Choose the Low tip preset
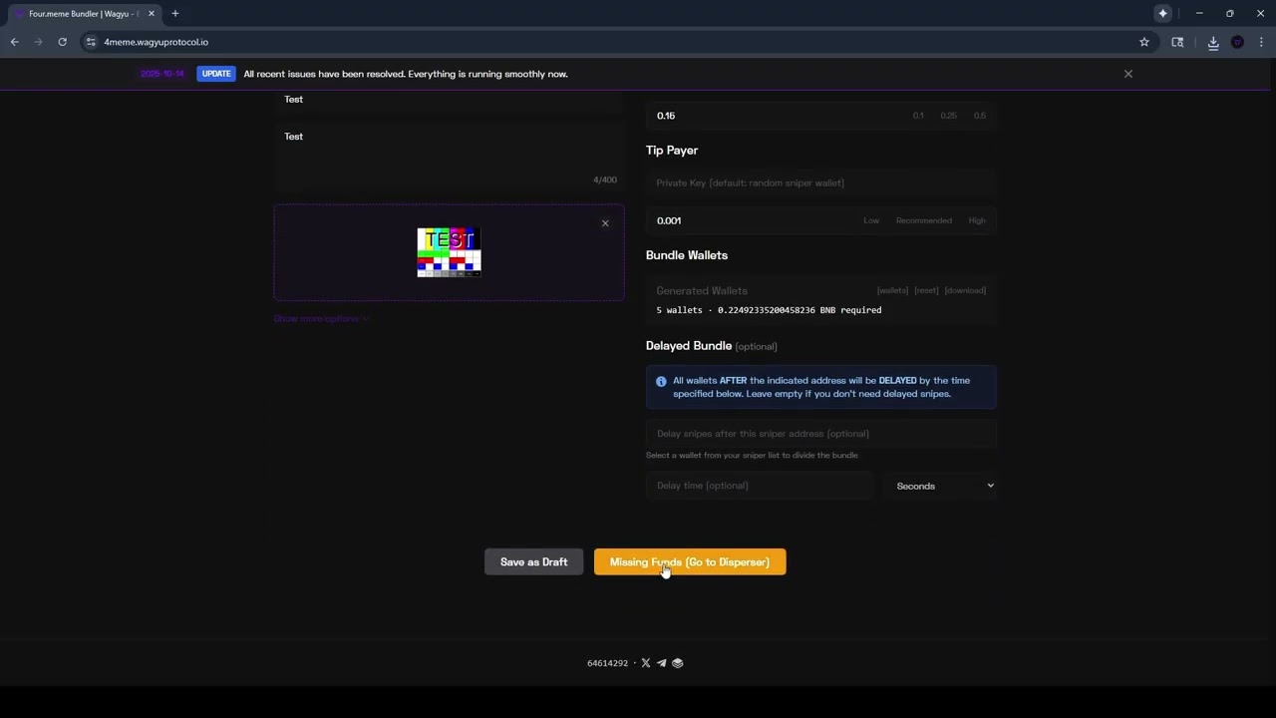Viewport: 1276px width, 718px height. pos(871,220)
